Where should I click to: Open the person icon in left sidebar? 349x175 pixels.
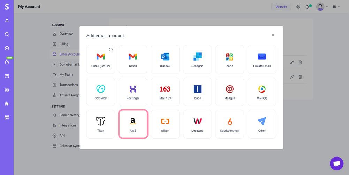coord(7,21)
